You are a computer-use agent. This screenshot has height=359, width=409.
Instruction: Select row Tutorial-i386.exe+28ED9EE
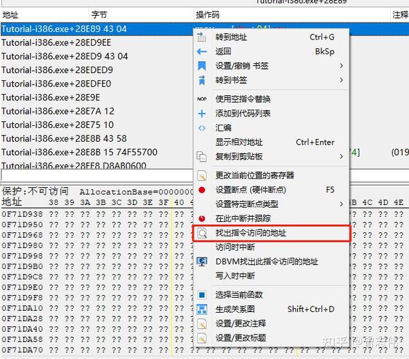[x=97, y=43]
